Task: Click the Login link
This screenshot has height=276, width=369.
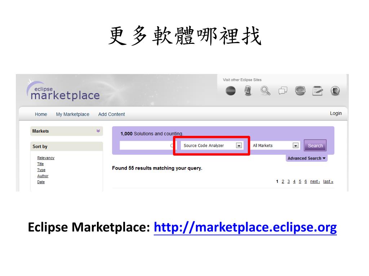Action: point(336,113)
